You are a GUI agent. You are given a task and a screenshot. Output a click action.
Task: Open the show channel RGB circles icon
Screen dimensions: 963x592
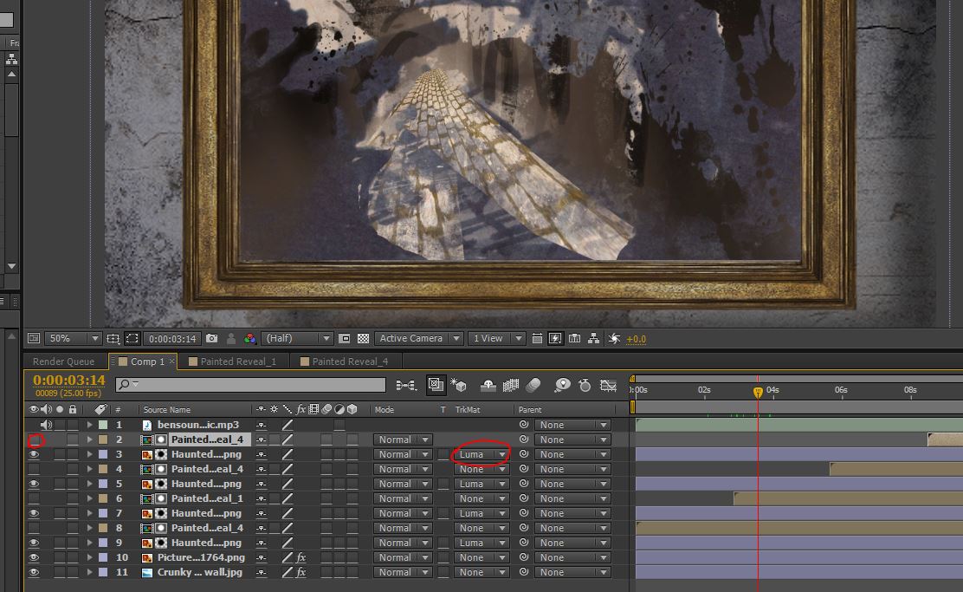pyautogui.click(x=249, y=339)
